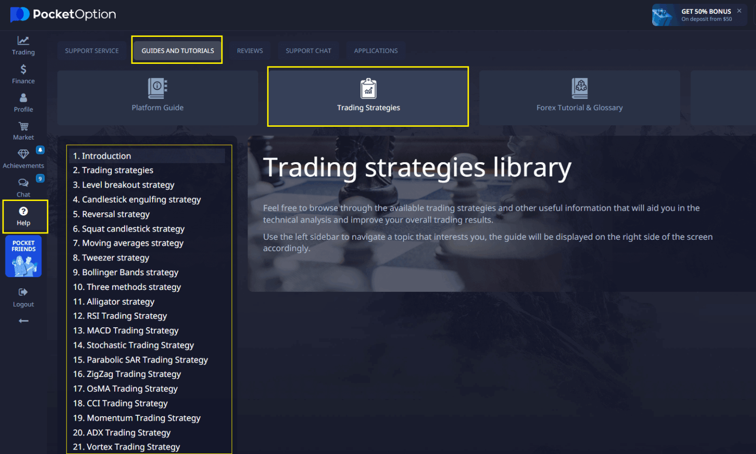Open the Pocket Friends program

point(23,256)
